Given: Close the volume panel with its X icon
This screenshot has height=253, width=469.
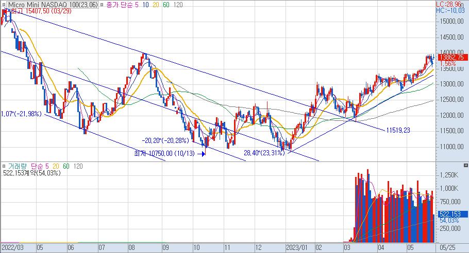Looking at the screenshot, I should click(466, 165).
